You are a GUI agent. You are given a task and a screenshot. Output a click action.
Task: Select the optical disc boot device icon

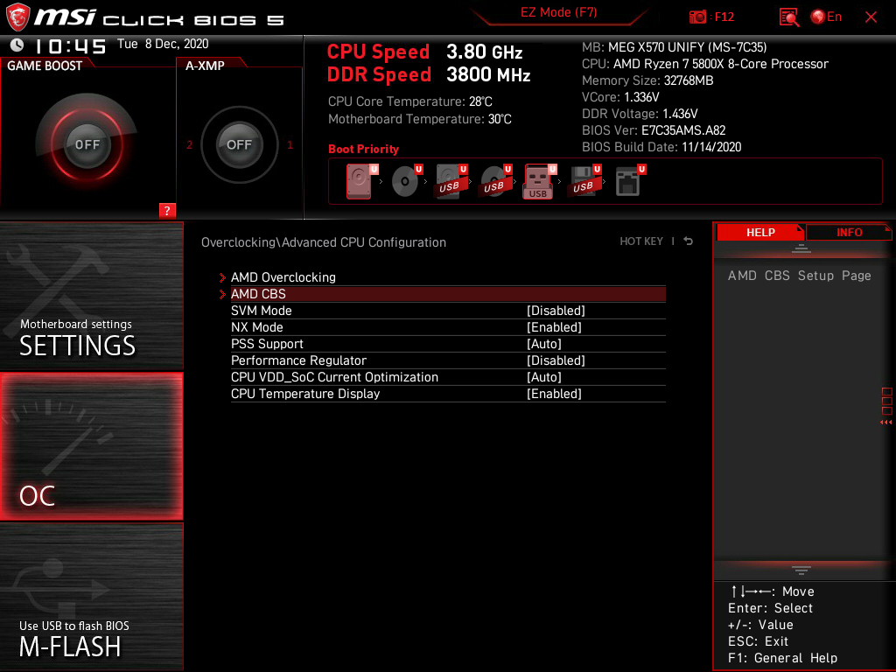click(x=406, y=181)
